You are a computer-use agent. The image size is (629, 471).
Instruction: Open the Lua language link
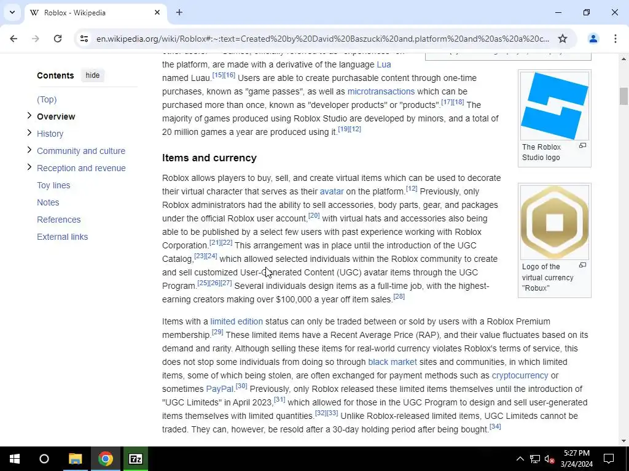[x=383, y=64]
